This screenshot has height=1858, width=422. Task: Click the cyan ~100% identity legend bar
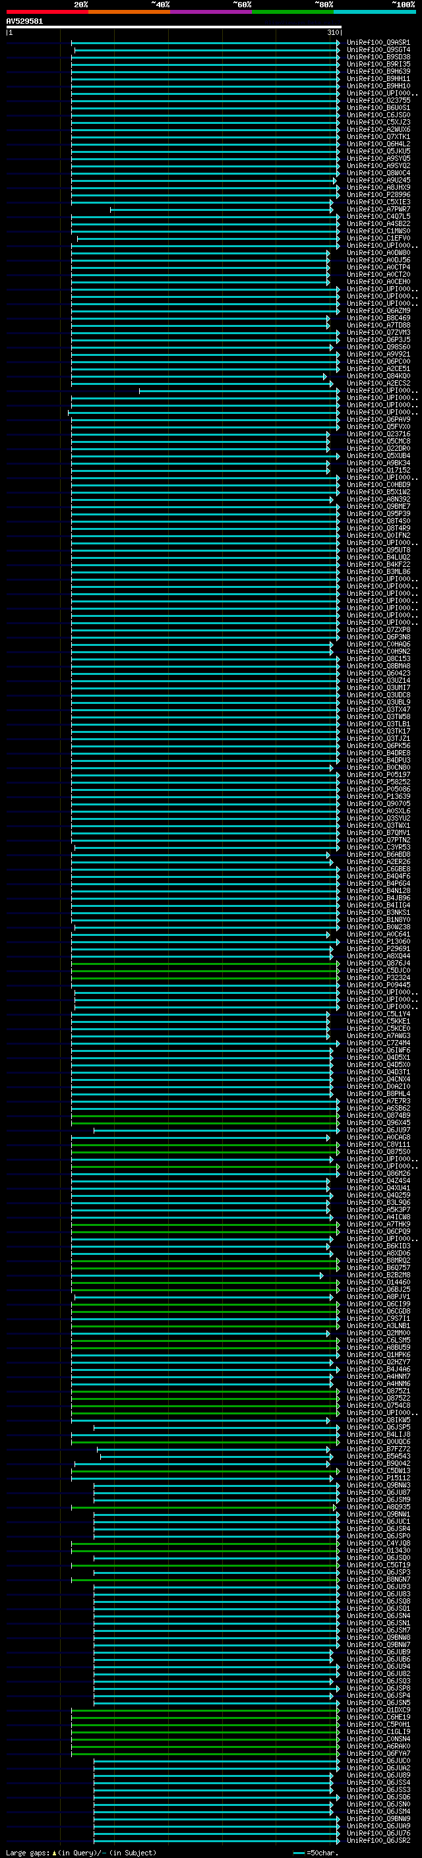click(x=375, y=13)
